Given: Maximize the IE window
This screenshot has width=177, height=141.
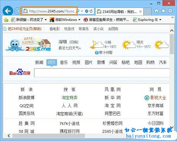Looking at the screenshot, I should click(x=159, y=3).
